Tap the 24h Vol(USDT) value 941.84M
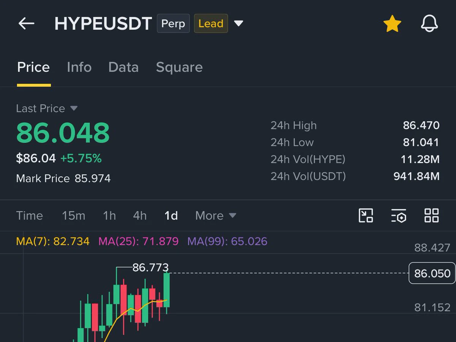The height and width of the screenshot is (342, 456). [x=416, y=176]
